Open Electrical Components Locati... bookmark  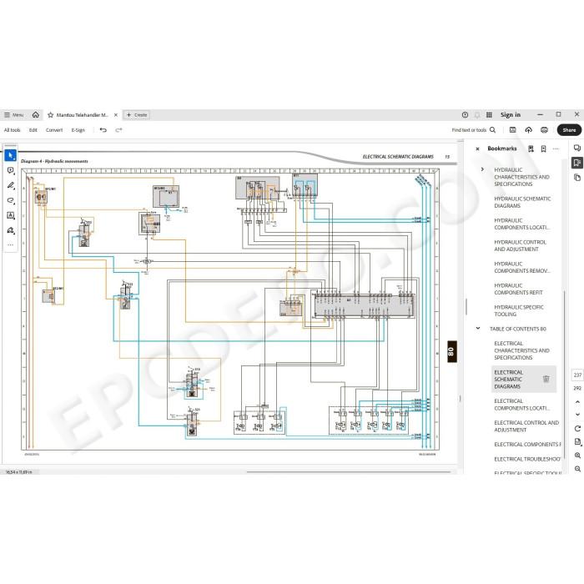[521, 405]
